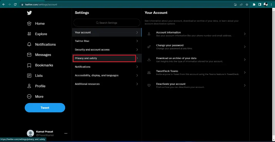This screenshot has height=142, width=275.
Task: Click the chevron for TweetDeck Teams
Action: [x=245, y=72]
